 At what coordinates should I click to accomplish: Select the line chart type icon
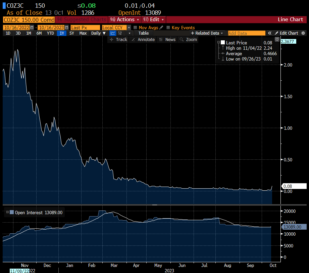[113, 33]
